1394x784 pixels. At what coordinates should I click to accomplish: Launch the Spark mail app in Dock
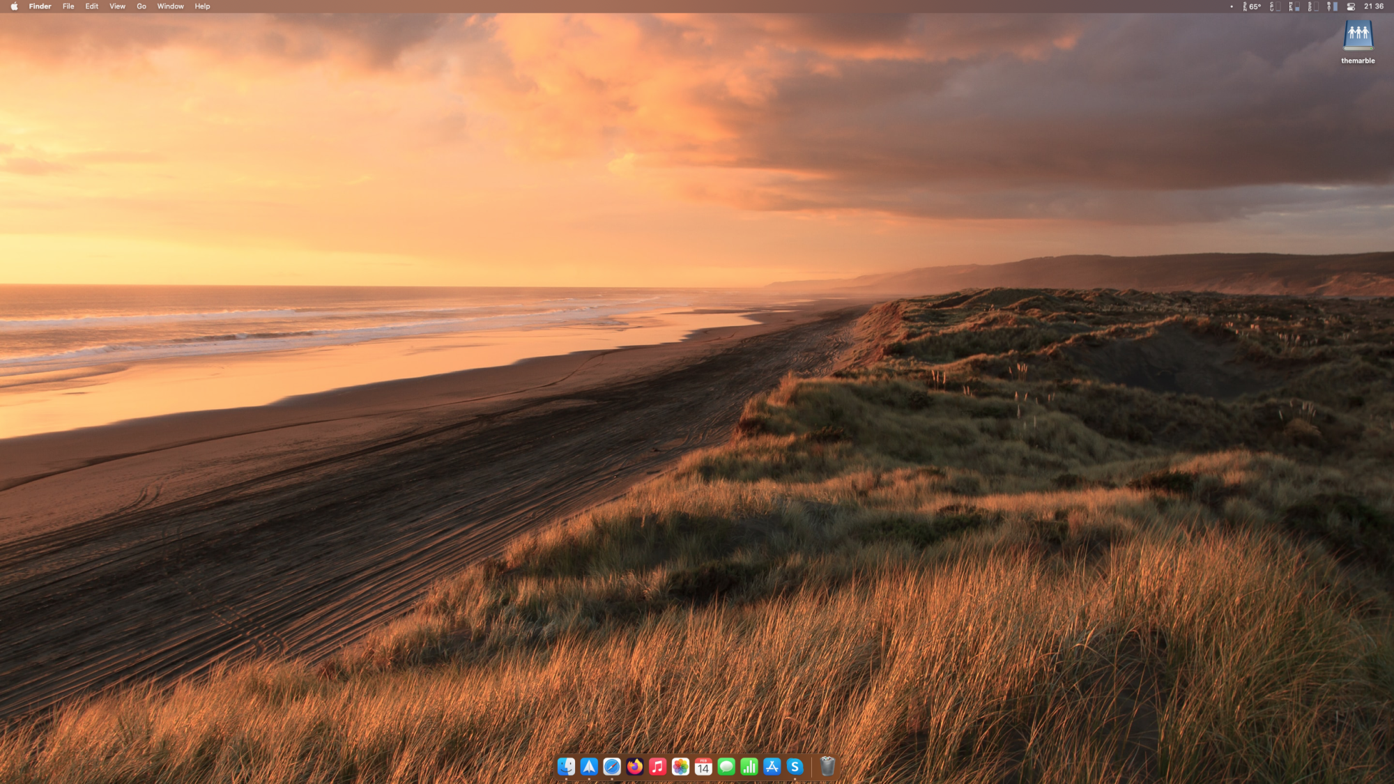(589, 767)
